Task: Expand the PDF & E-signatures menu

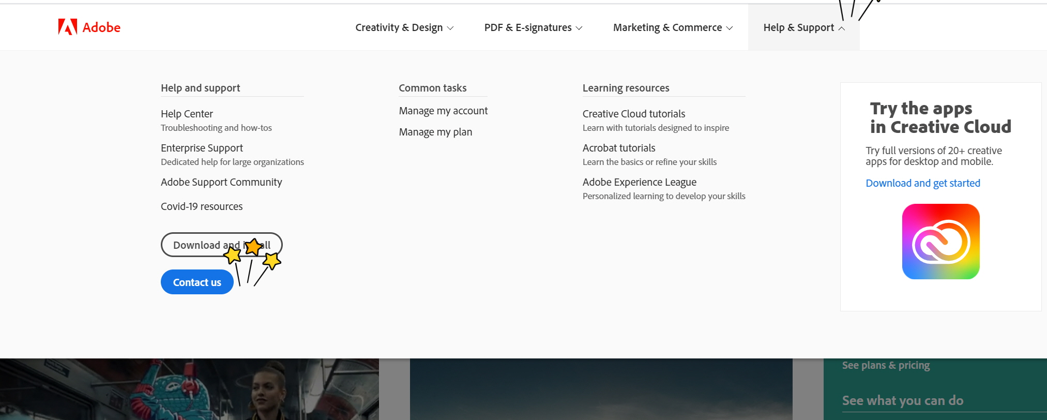Action: (x=533, y=27)
